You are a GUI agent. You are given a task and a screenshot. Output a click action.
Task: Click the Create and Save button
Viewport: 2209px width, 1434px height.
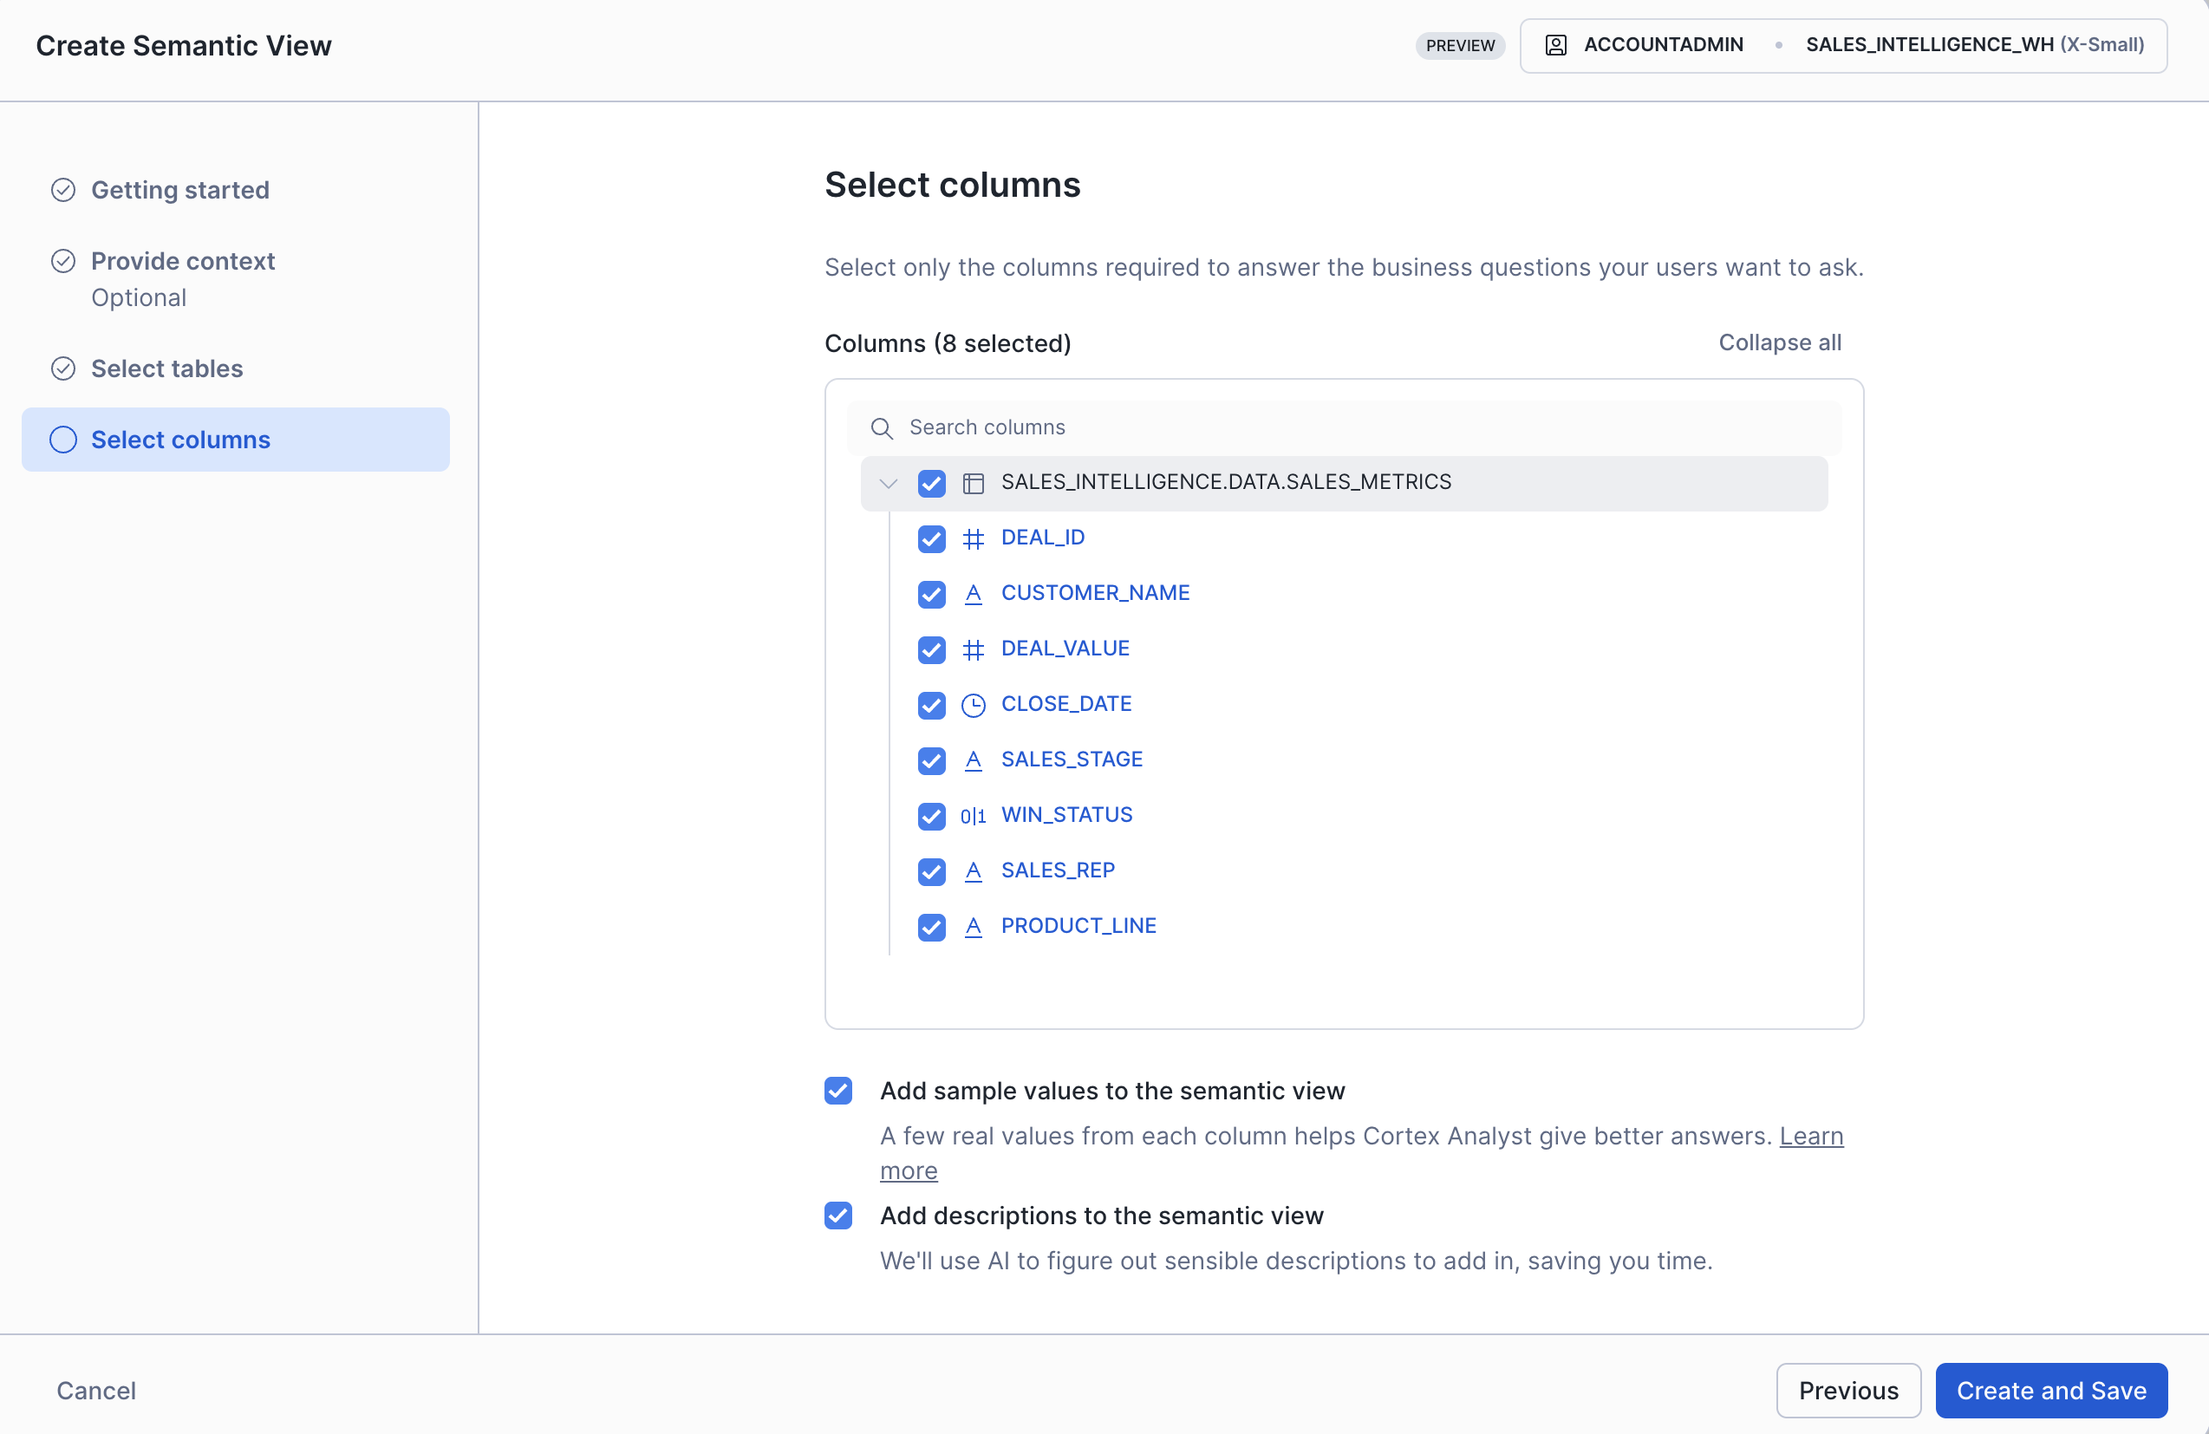pyautogui.click(x=2050, y=1390)
